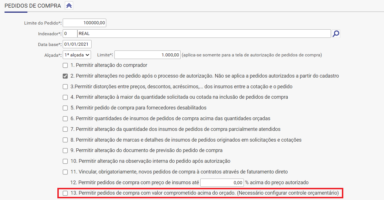The height and width of the screenshot is (200, 384).
Task: Enable option 3 distorções entre preços
Action: pos(65,87)
